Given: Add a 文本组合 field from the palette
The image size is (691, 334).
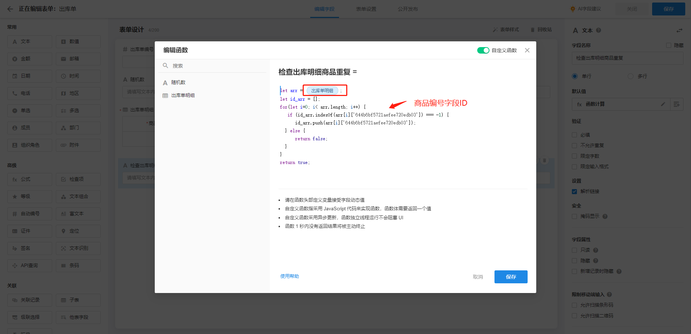Looking at the screenshot, I should click(78, 197).
